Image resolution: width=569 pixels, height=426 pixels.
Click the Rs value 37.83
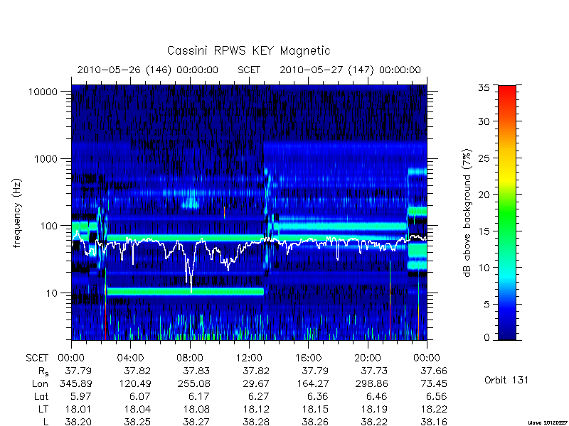[x=196, y=371]
